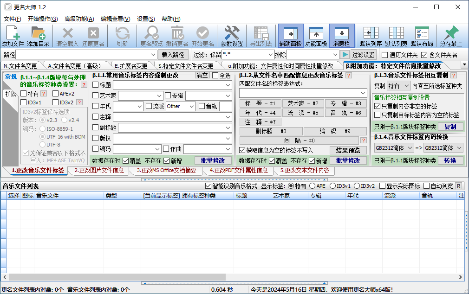Open the 设置(S) menu

click(x=146, y=19)
